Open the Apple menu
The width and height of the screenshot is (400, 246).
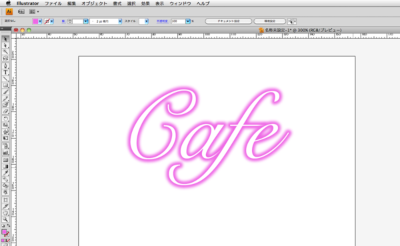pyautogui.click(x=8, y=3)
